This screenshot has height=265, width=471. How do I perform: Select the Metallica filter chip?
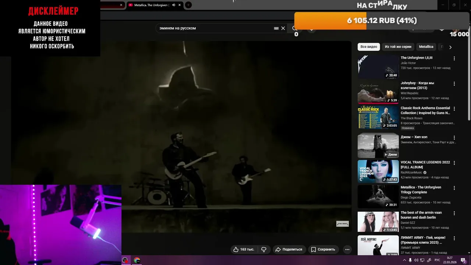[x=426, y=47]
